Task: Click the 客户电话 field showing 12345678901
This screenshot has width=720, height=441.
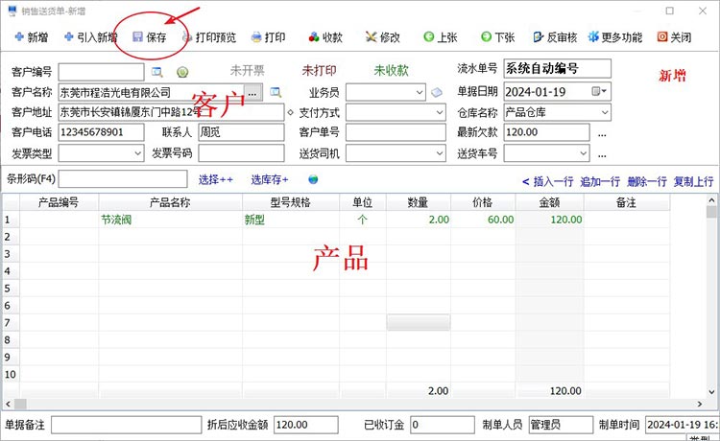Action: pyautogui.click(x=101, y=132)
